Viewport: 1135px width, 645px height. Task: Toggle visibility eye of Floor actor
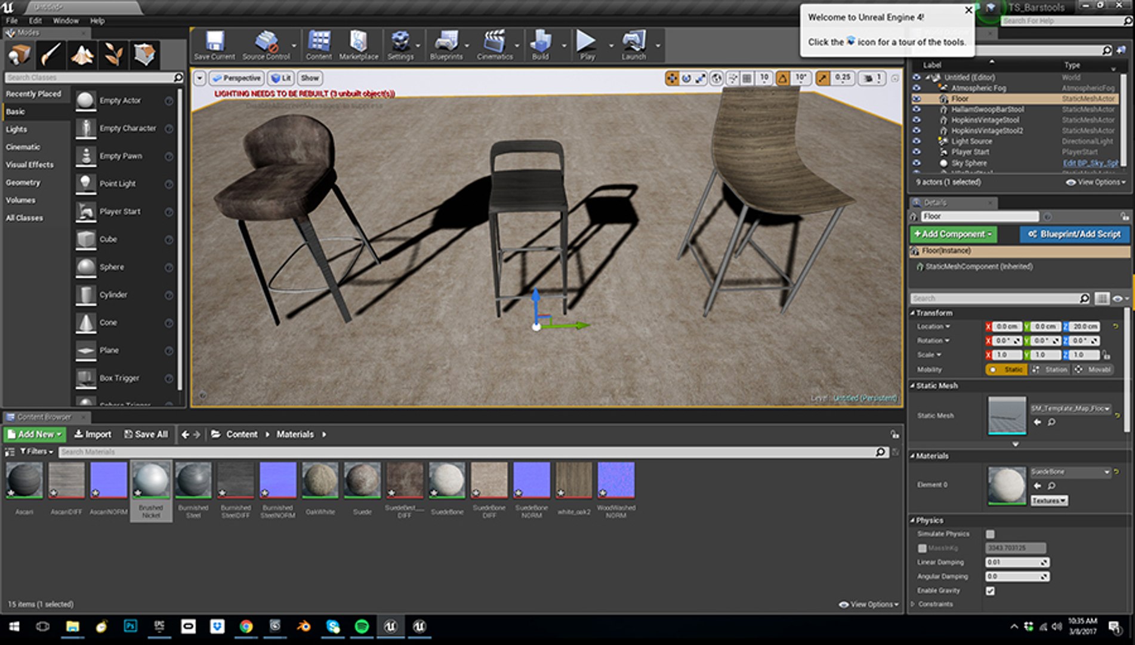point(916,99)
